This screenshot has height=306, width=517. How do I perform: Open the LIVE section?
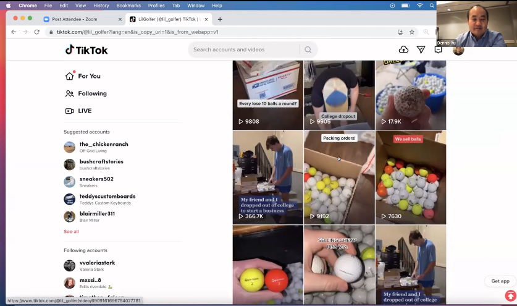(x=78, y=111)
